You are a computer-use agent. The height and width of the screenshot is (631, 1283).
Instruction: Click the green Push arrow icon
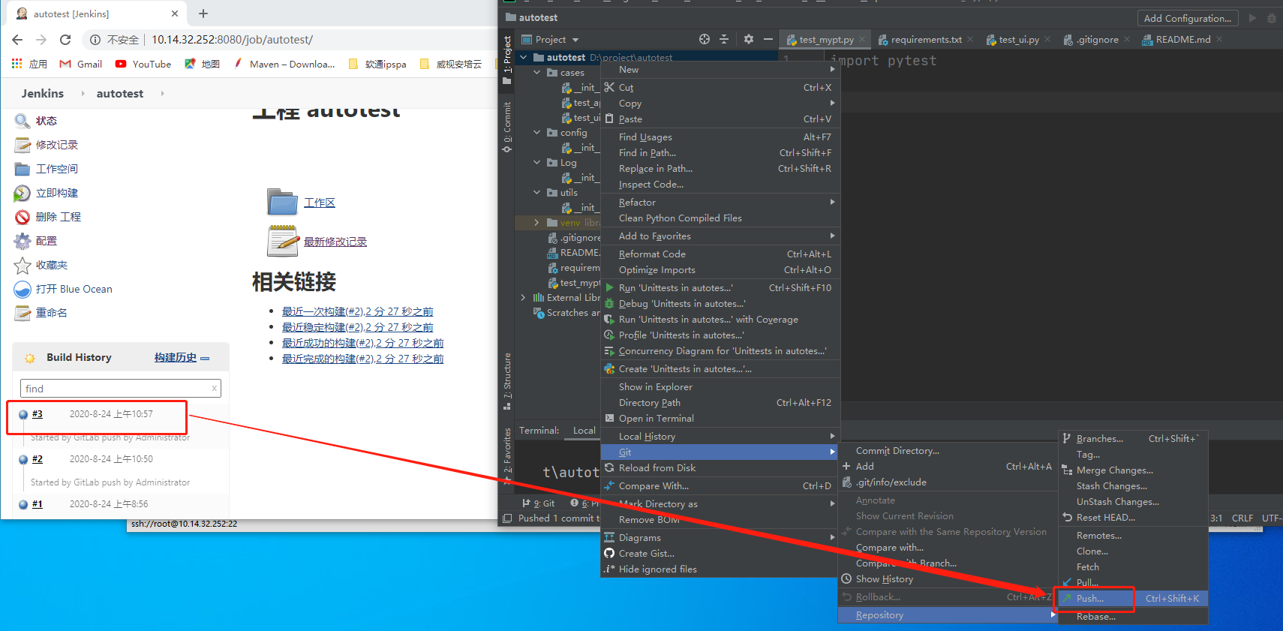tap(1067, 598)
